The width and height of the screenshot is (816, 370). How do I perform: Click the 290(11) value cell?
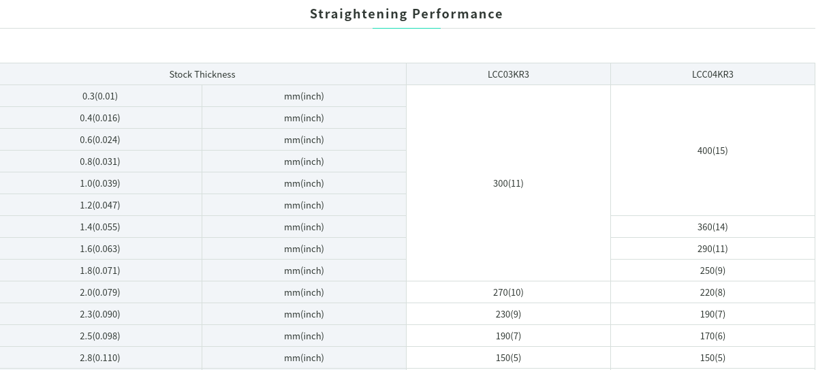712,249
